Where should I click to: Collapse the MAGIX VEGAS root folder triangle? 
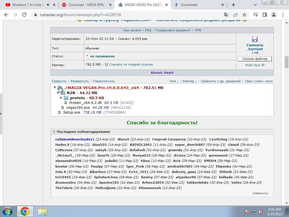[x=55, y=88]
